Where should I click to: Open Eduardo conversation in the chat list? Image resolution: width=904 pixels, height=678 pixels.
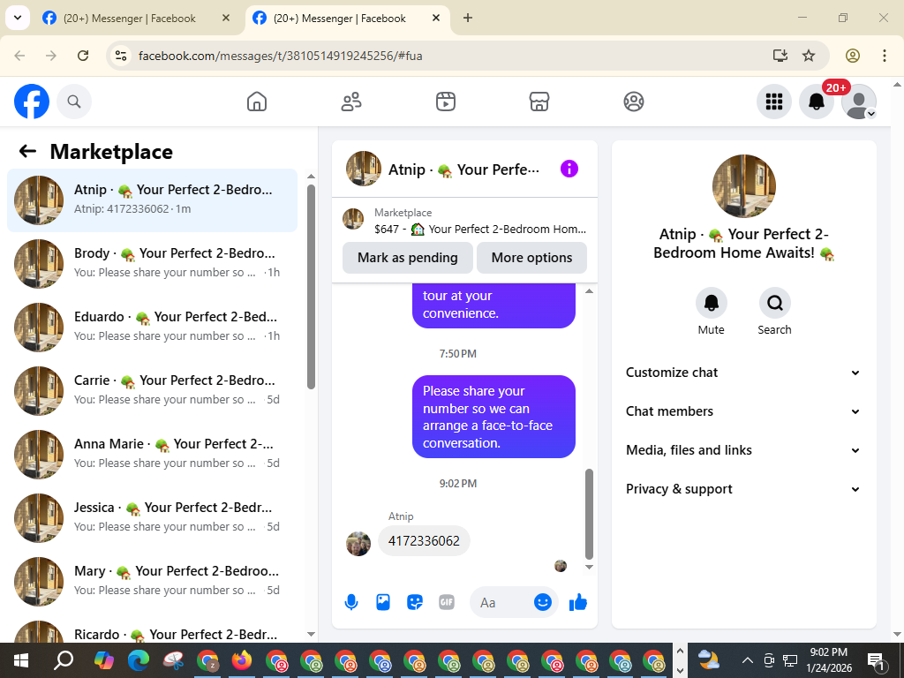[152, 327]
